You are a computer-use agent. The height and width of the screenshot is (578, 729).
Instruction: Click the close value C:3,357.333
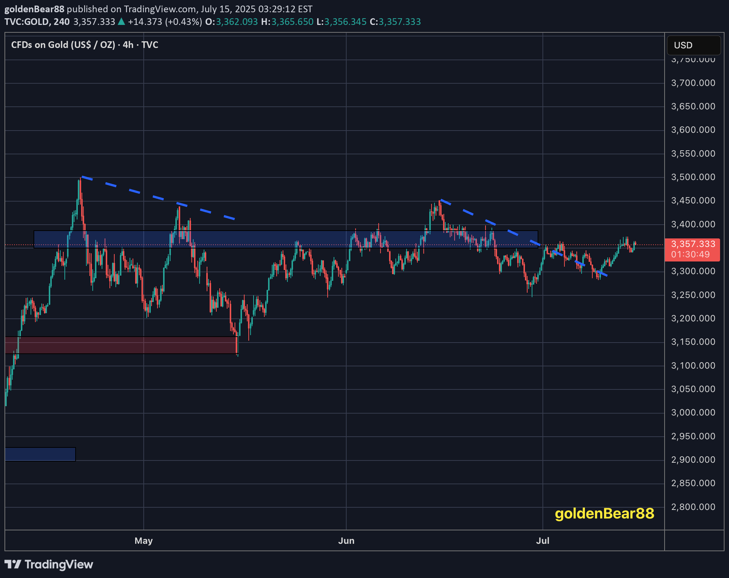pos(395,22)
